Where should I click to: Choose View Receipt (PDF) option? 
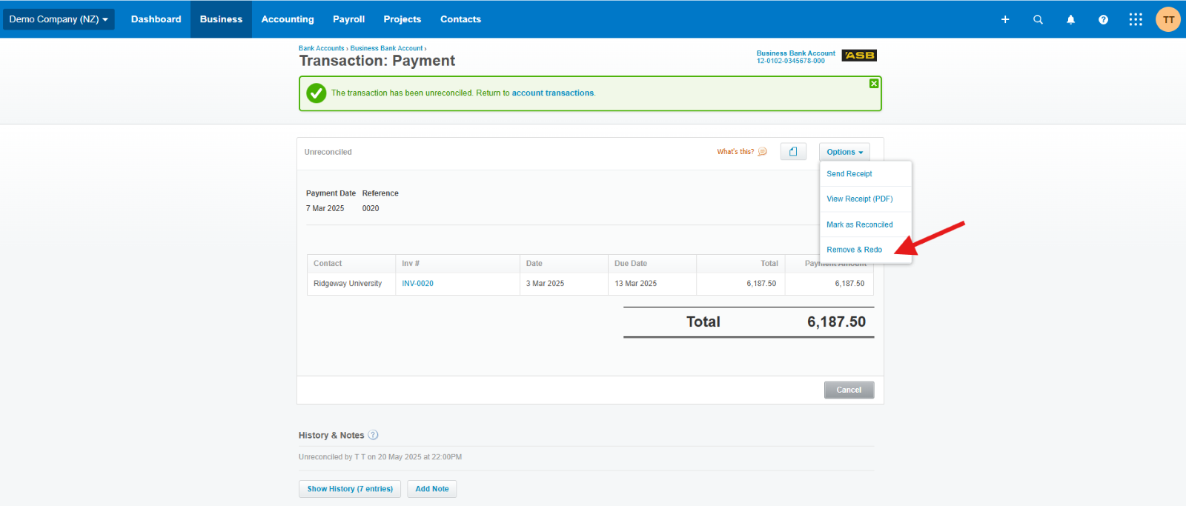pos(860,199)
